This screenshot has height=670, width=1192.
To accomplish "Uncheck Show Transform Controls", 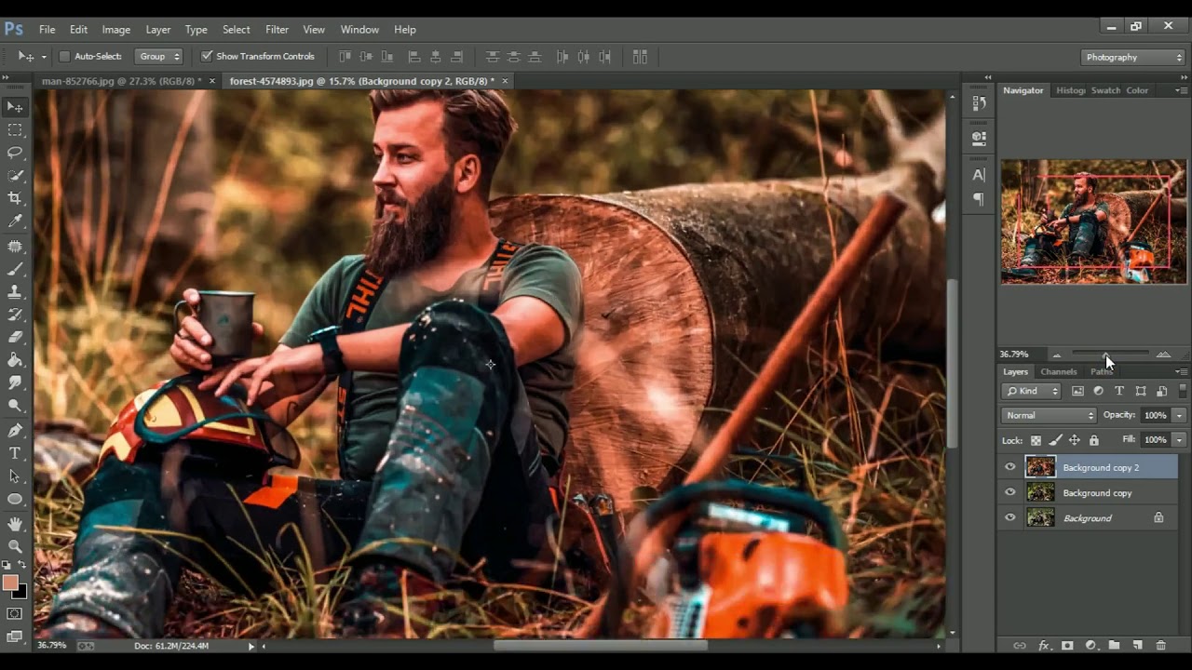I will pyautogui.click(x=207, y=57).
